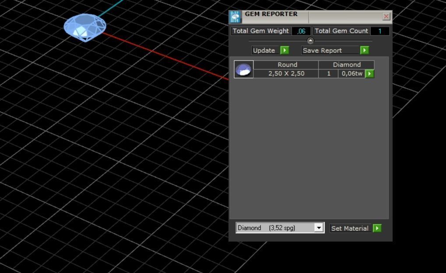Click the Total Gem Weight value field
446x273 pixels.
[301, 31]
